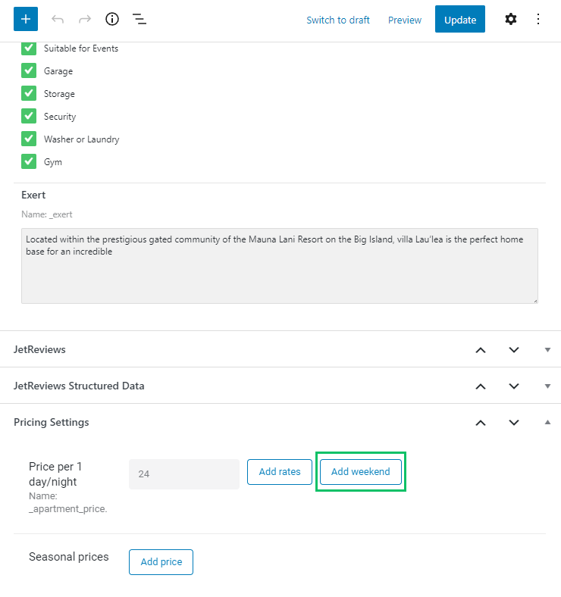This screenshot has height=597, width=561.
Task: Open the block list view icon
Action: point(139,19)
